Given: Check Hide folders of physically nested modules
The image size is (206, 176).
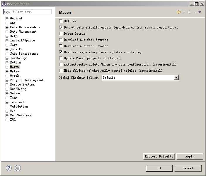Looking at the screenshot, I should pyautogui.click(x=61, y=71).
